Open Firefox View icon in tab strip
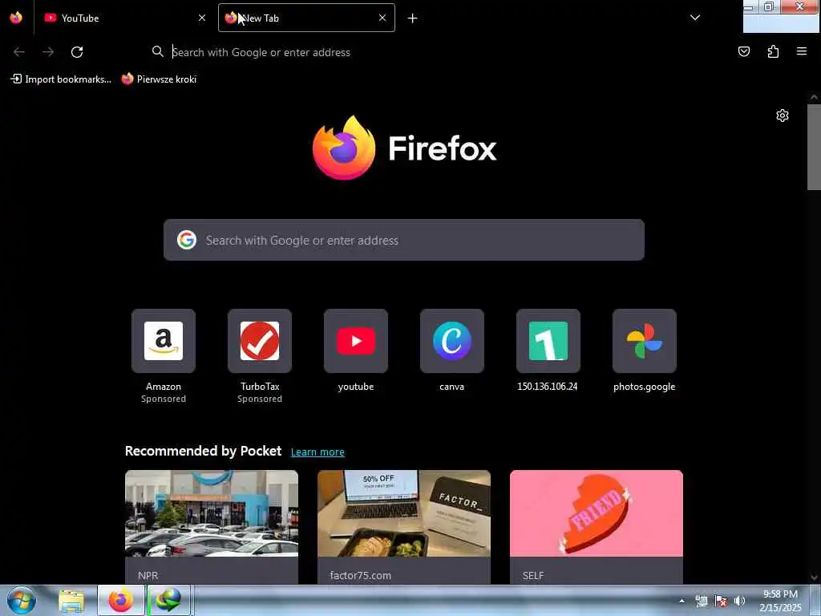The width and height of the screenshot is (821, 616). (16, 18)
